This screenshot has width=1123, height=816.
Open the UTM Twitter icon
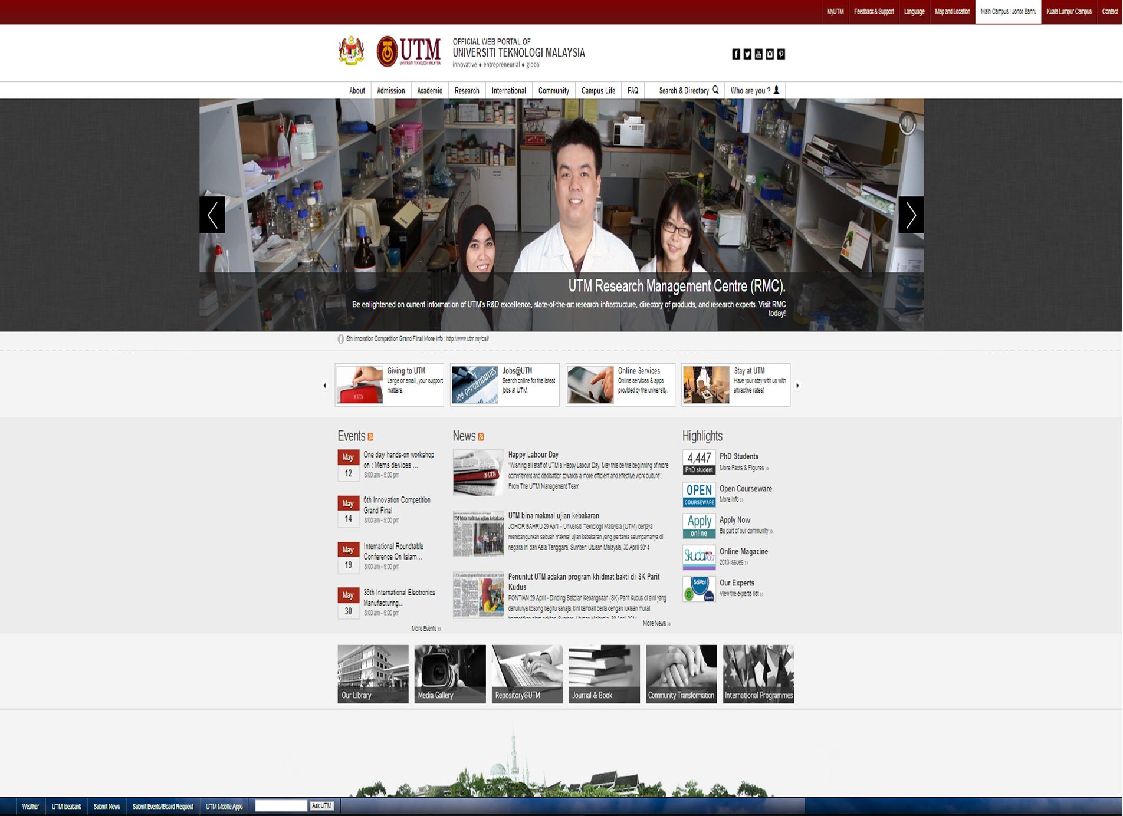[x=747, y=54]
